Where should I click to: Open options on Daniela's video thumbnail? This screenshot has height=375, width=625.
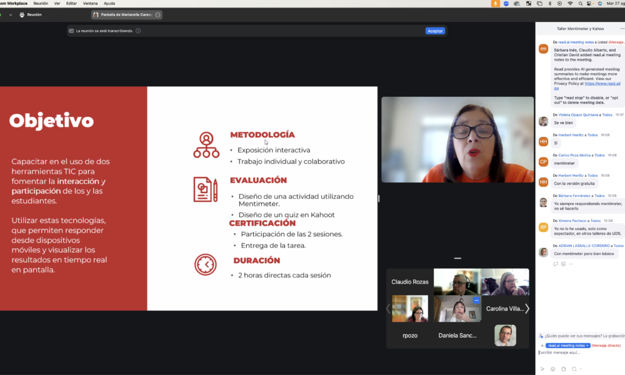(476, 301)
